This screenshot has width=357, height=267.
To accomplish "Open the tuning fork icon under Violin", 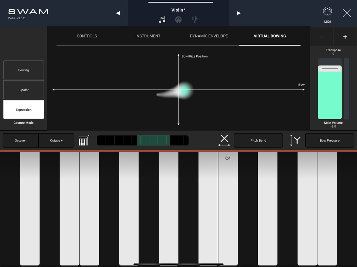I will point(195,20).
